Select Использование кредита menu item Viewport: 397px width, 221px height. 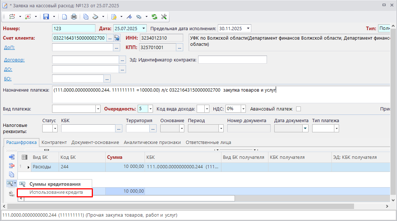(x=56, y=192)
